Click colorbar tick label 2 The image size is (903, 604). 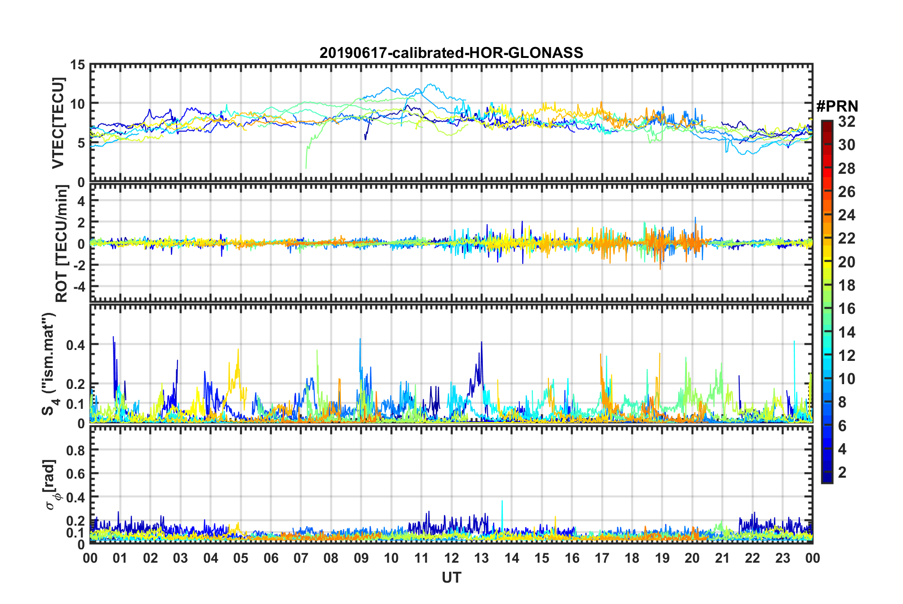pyautogui.click(x=842, y=472)
